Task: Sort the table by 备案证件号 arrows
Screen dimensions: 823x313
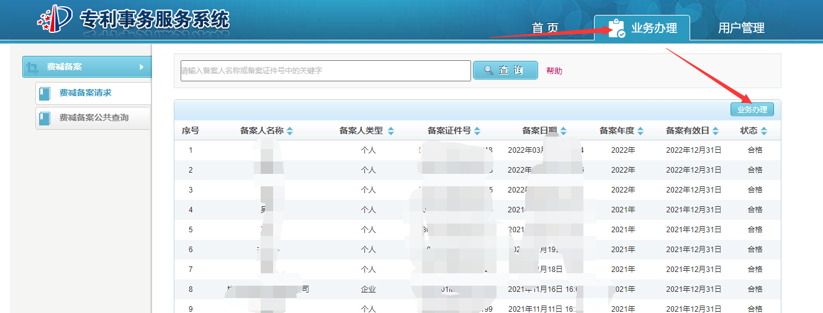Action: click(477, 131)
